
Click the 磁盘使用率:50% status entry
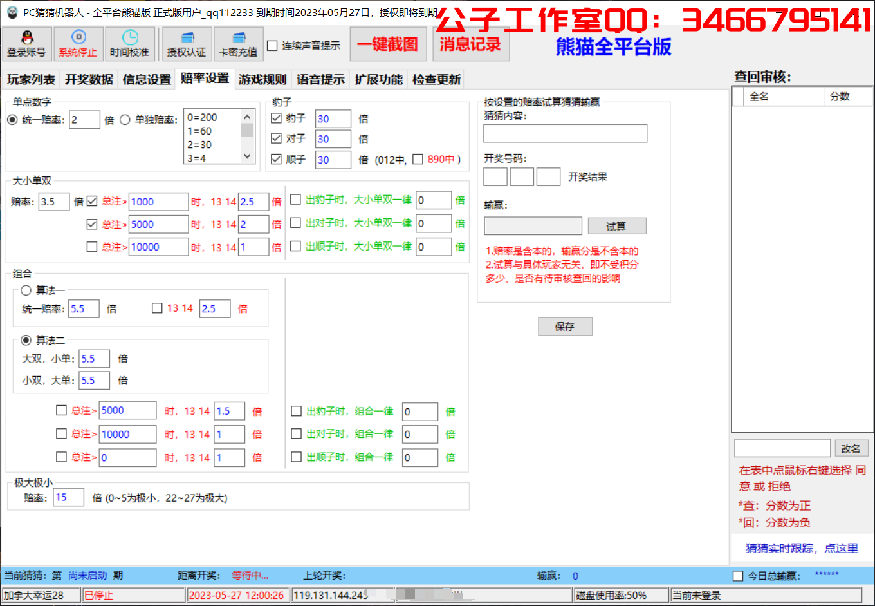pos(622,595)
